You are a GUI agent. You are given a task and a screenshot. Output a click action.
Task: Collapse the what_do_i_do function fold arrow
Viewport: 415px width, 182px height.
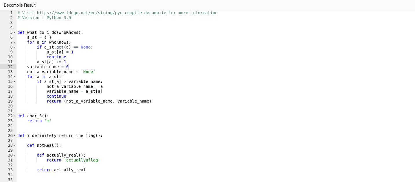[14, 32]
